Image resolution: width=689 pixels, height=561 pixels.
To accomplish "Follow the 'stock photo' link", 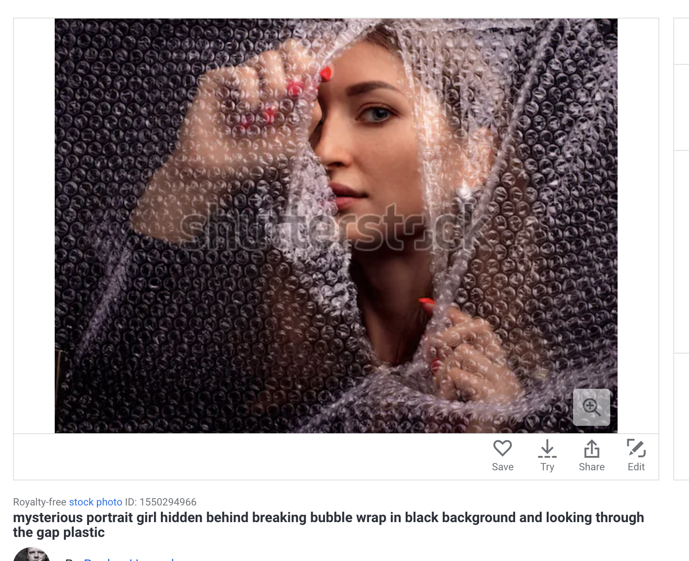I will (96, 502).
